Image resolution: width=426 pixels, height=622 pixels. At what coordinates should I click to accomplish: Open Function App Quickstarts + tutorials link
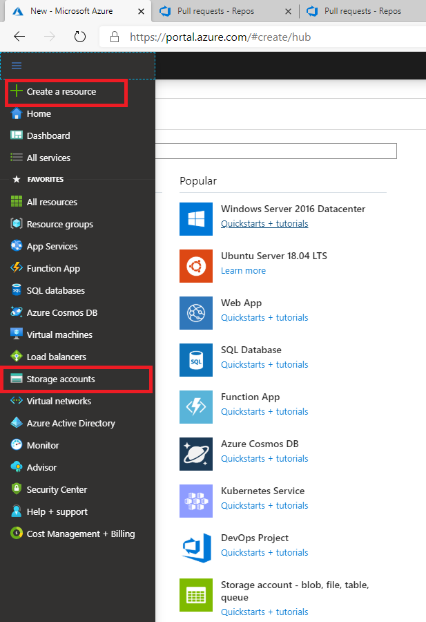264,412
